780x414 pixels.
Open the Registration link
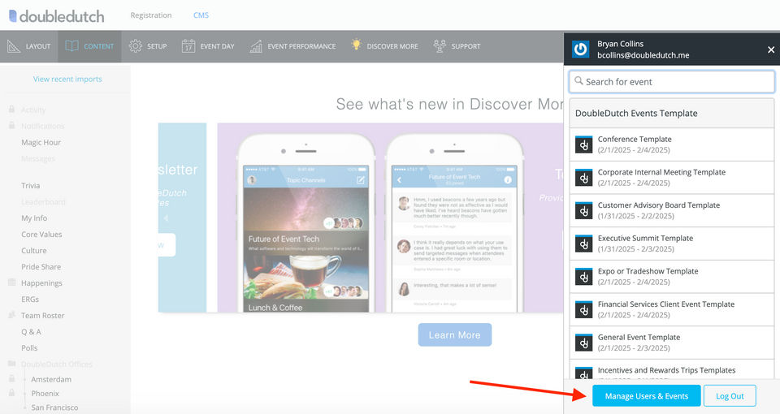pos(151,15)
